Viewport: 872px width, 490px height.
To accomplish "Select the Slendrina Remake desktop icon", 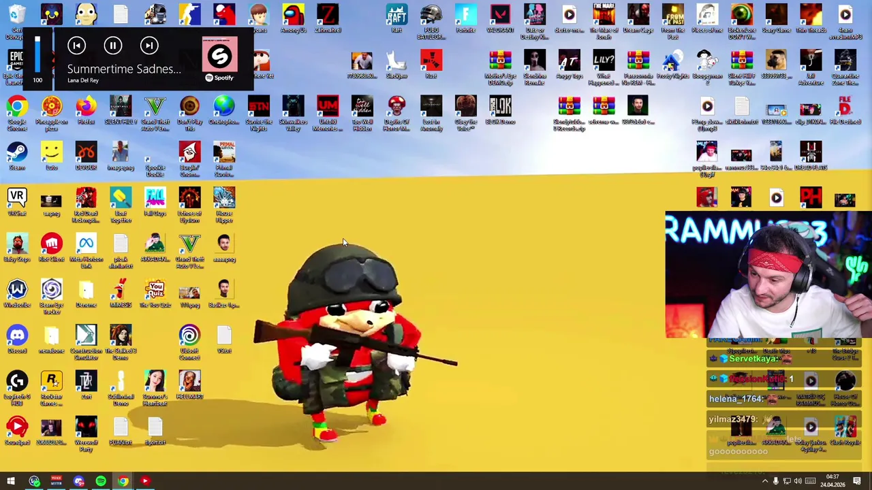I will pos(535,67).
